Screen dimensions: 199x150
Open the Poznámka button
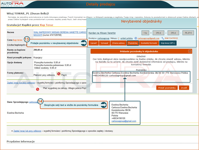[133, 43]
